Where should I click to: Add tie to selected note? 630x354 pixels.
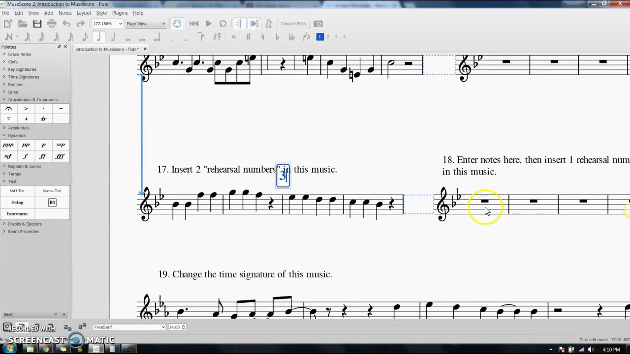(x=201, y=37)
